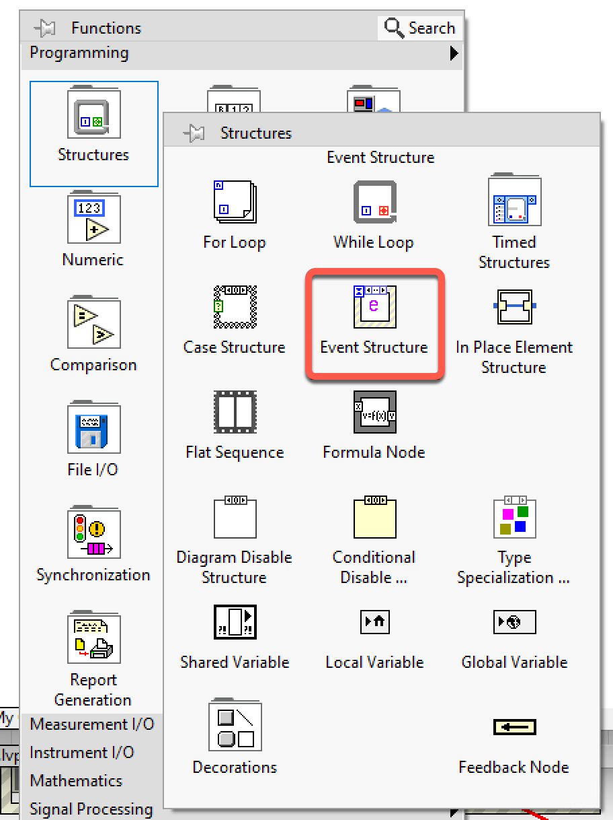Select the While Loop structure

pos(374,201)
